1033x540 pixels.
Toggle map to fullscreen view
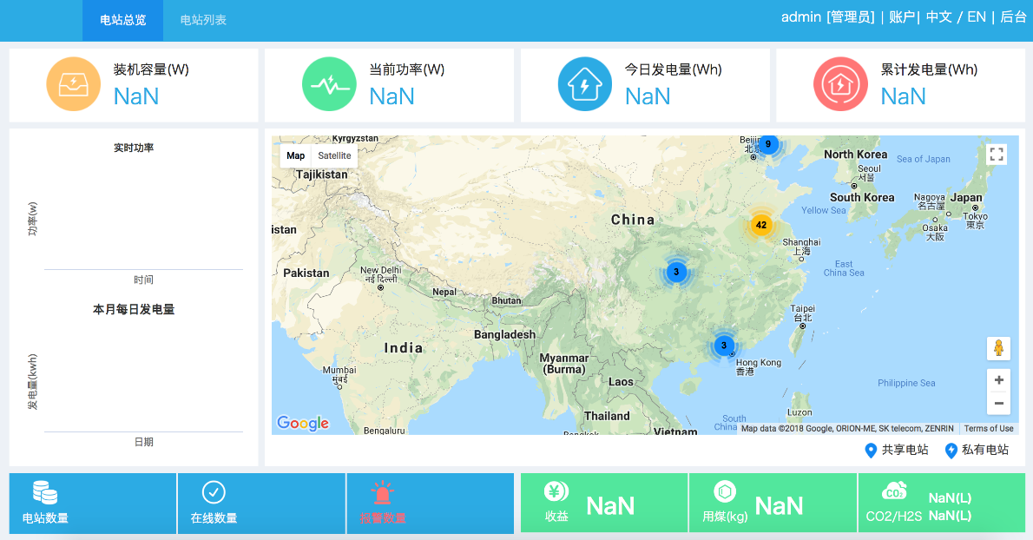pyautogui.click(x=997, y=155)
